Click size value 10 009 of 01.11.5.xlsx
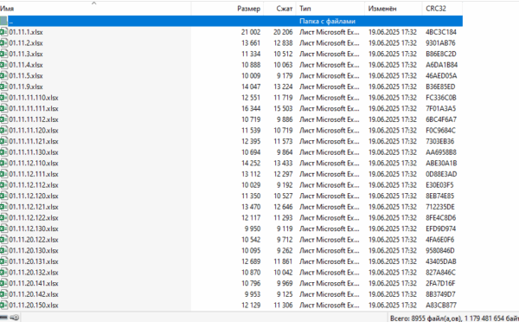This screenshot has height=322, width=519. (x=251, y=76)
